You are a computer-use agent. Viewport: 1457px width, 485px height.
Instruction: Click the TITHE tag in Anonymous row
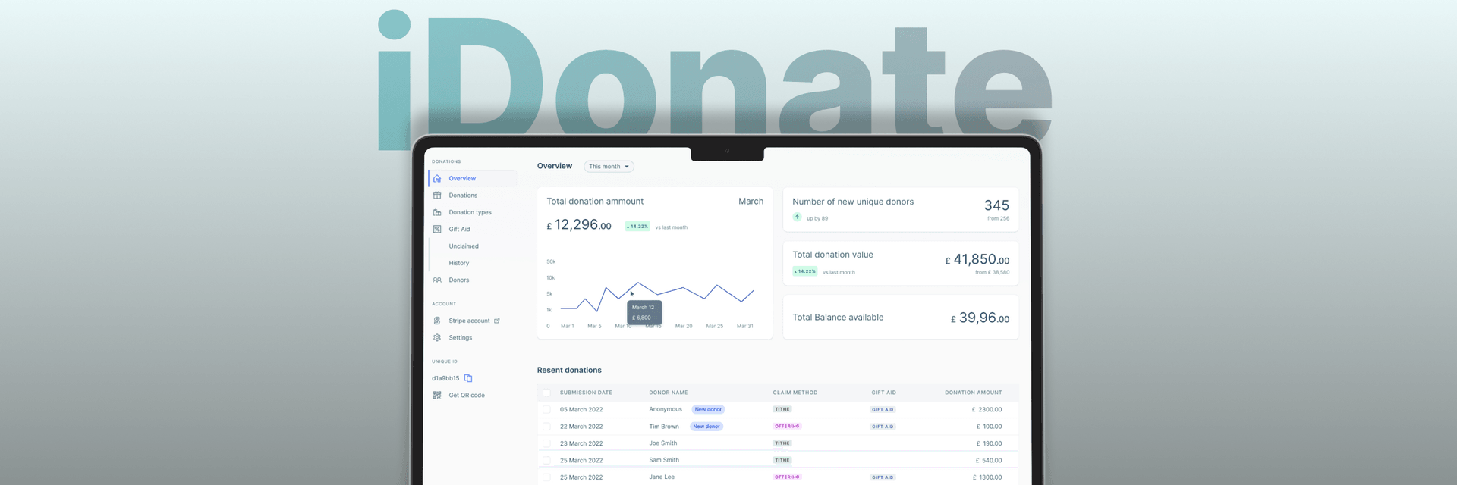click(x=782, y=409)
